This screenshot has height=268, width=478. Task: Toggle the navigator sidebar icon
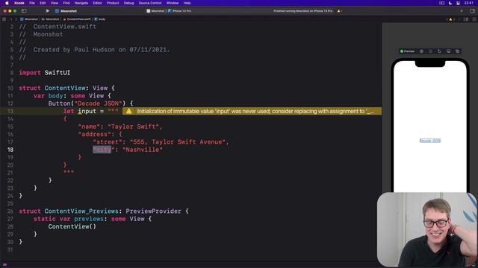pos(24,11)
